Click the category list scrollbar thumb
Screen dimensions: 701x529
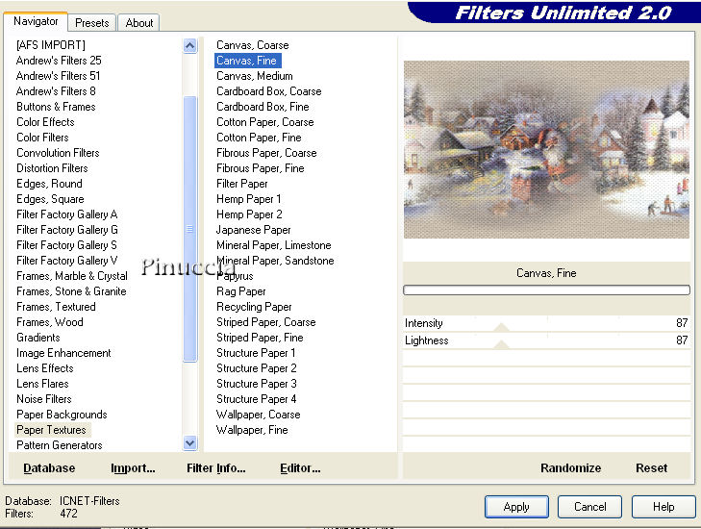190,229
